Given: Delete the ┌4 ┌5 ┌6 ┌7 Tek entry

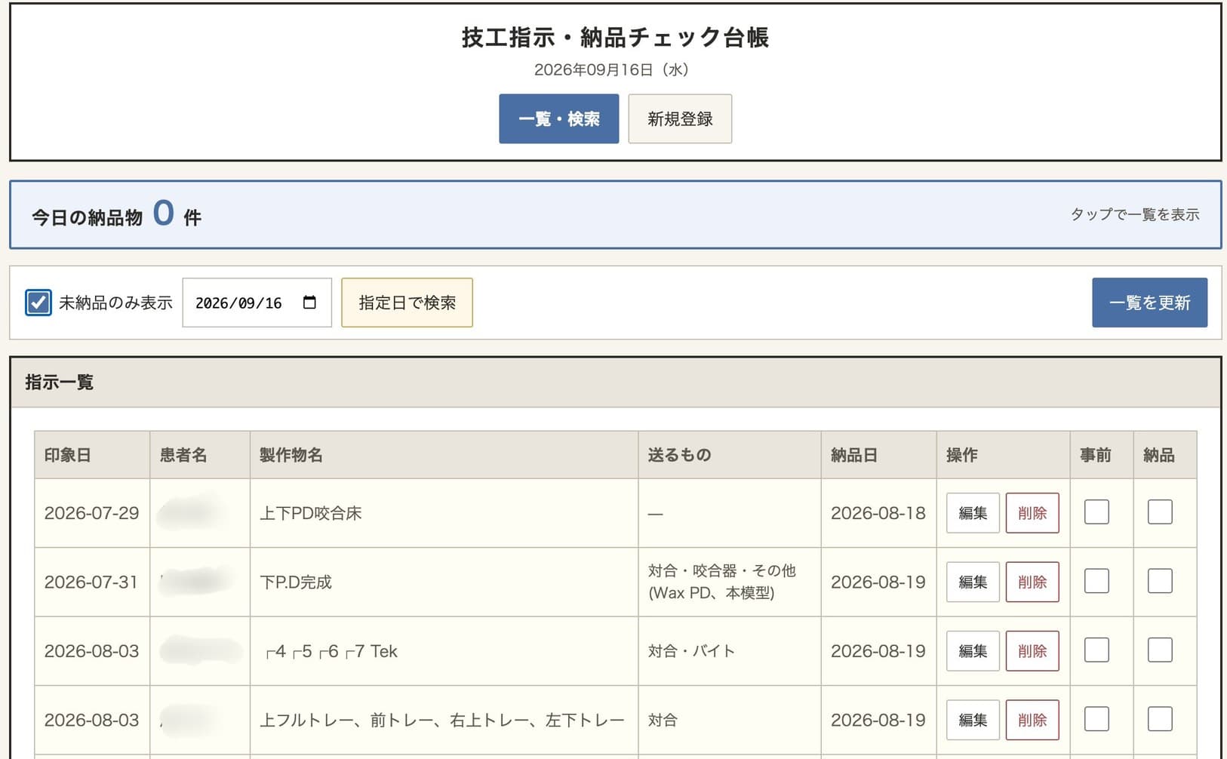Looking at the screenshot, I should (x=1032, y=651).
